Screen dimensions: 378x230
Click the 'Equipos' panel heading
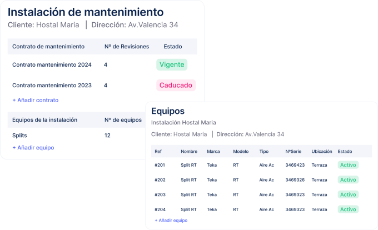point(168,111)
